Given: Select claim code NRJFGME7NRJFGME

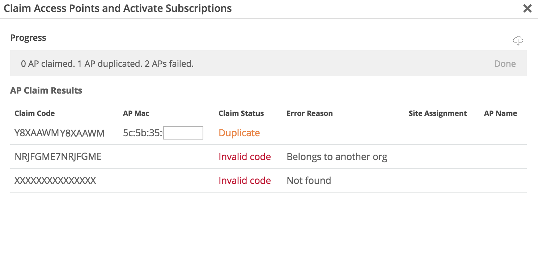Looking at the screenshot, I should pyautogui.click(x=58, y=157).
